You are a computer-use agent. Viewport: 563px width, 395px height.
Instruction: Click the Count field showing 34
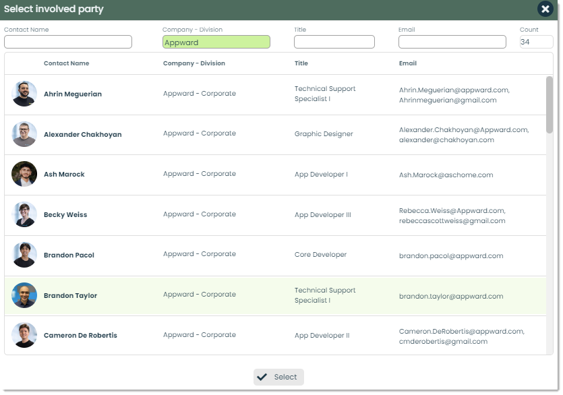[x=536, y=42]
